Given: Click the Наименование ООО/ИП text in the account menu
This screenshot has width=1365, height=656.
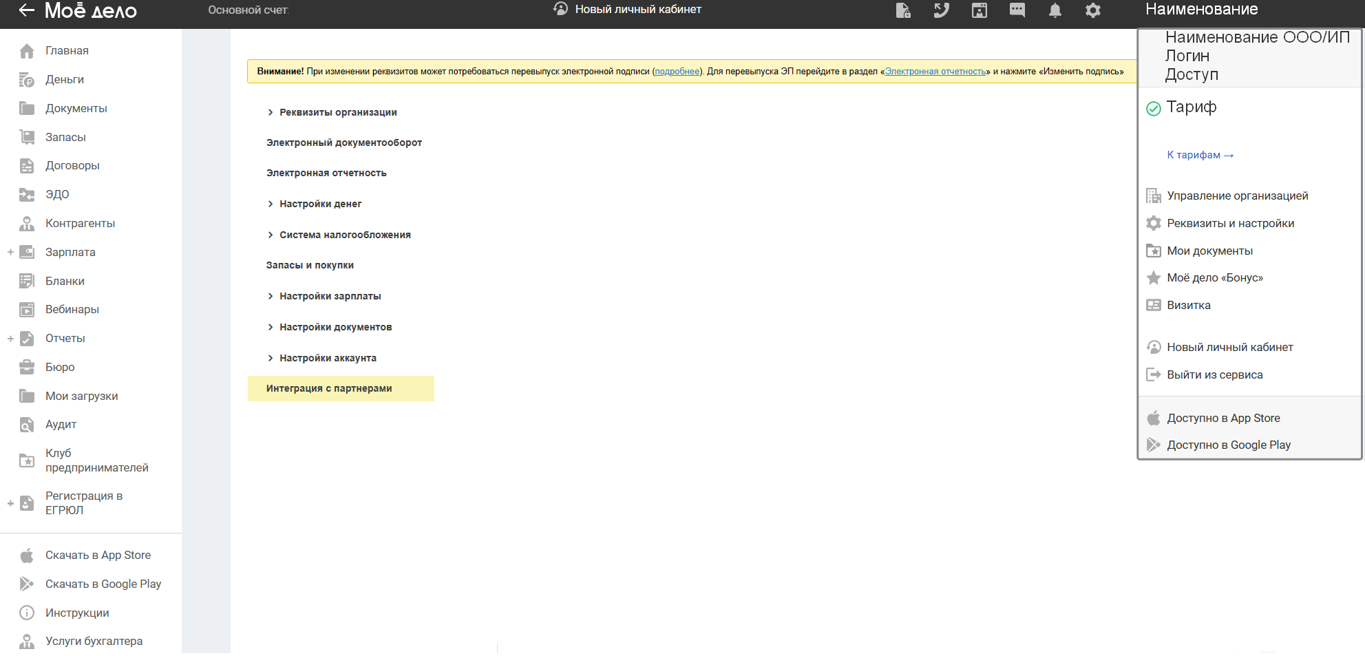Looking at the screenshot, I should click(1258, 37).
